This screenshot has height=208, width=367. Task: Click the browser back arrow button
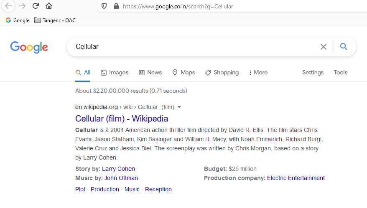point(8,6)
